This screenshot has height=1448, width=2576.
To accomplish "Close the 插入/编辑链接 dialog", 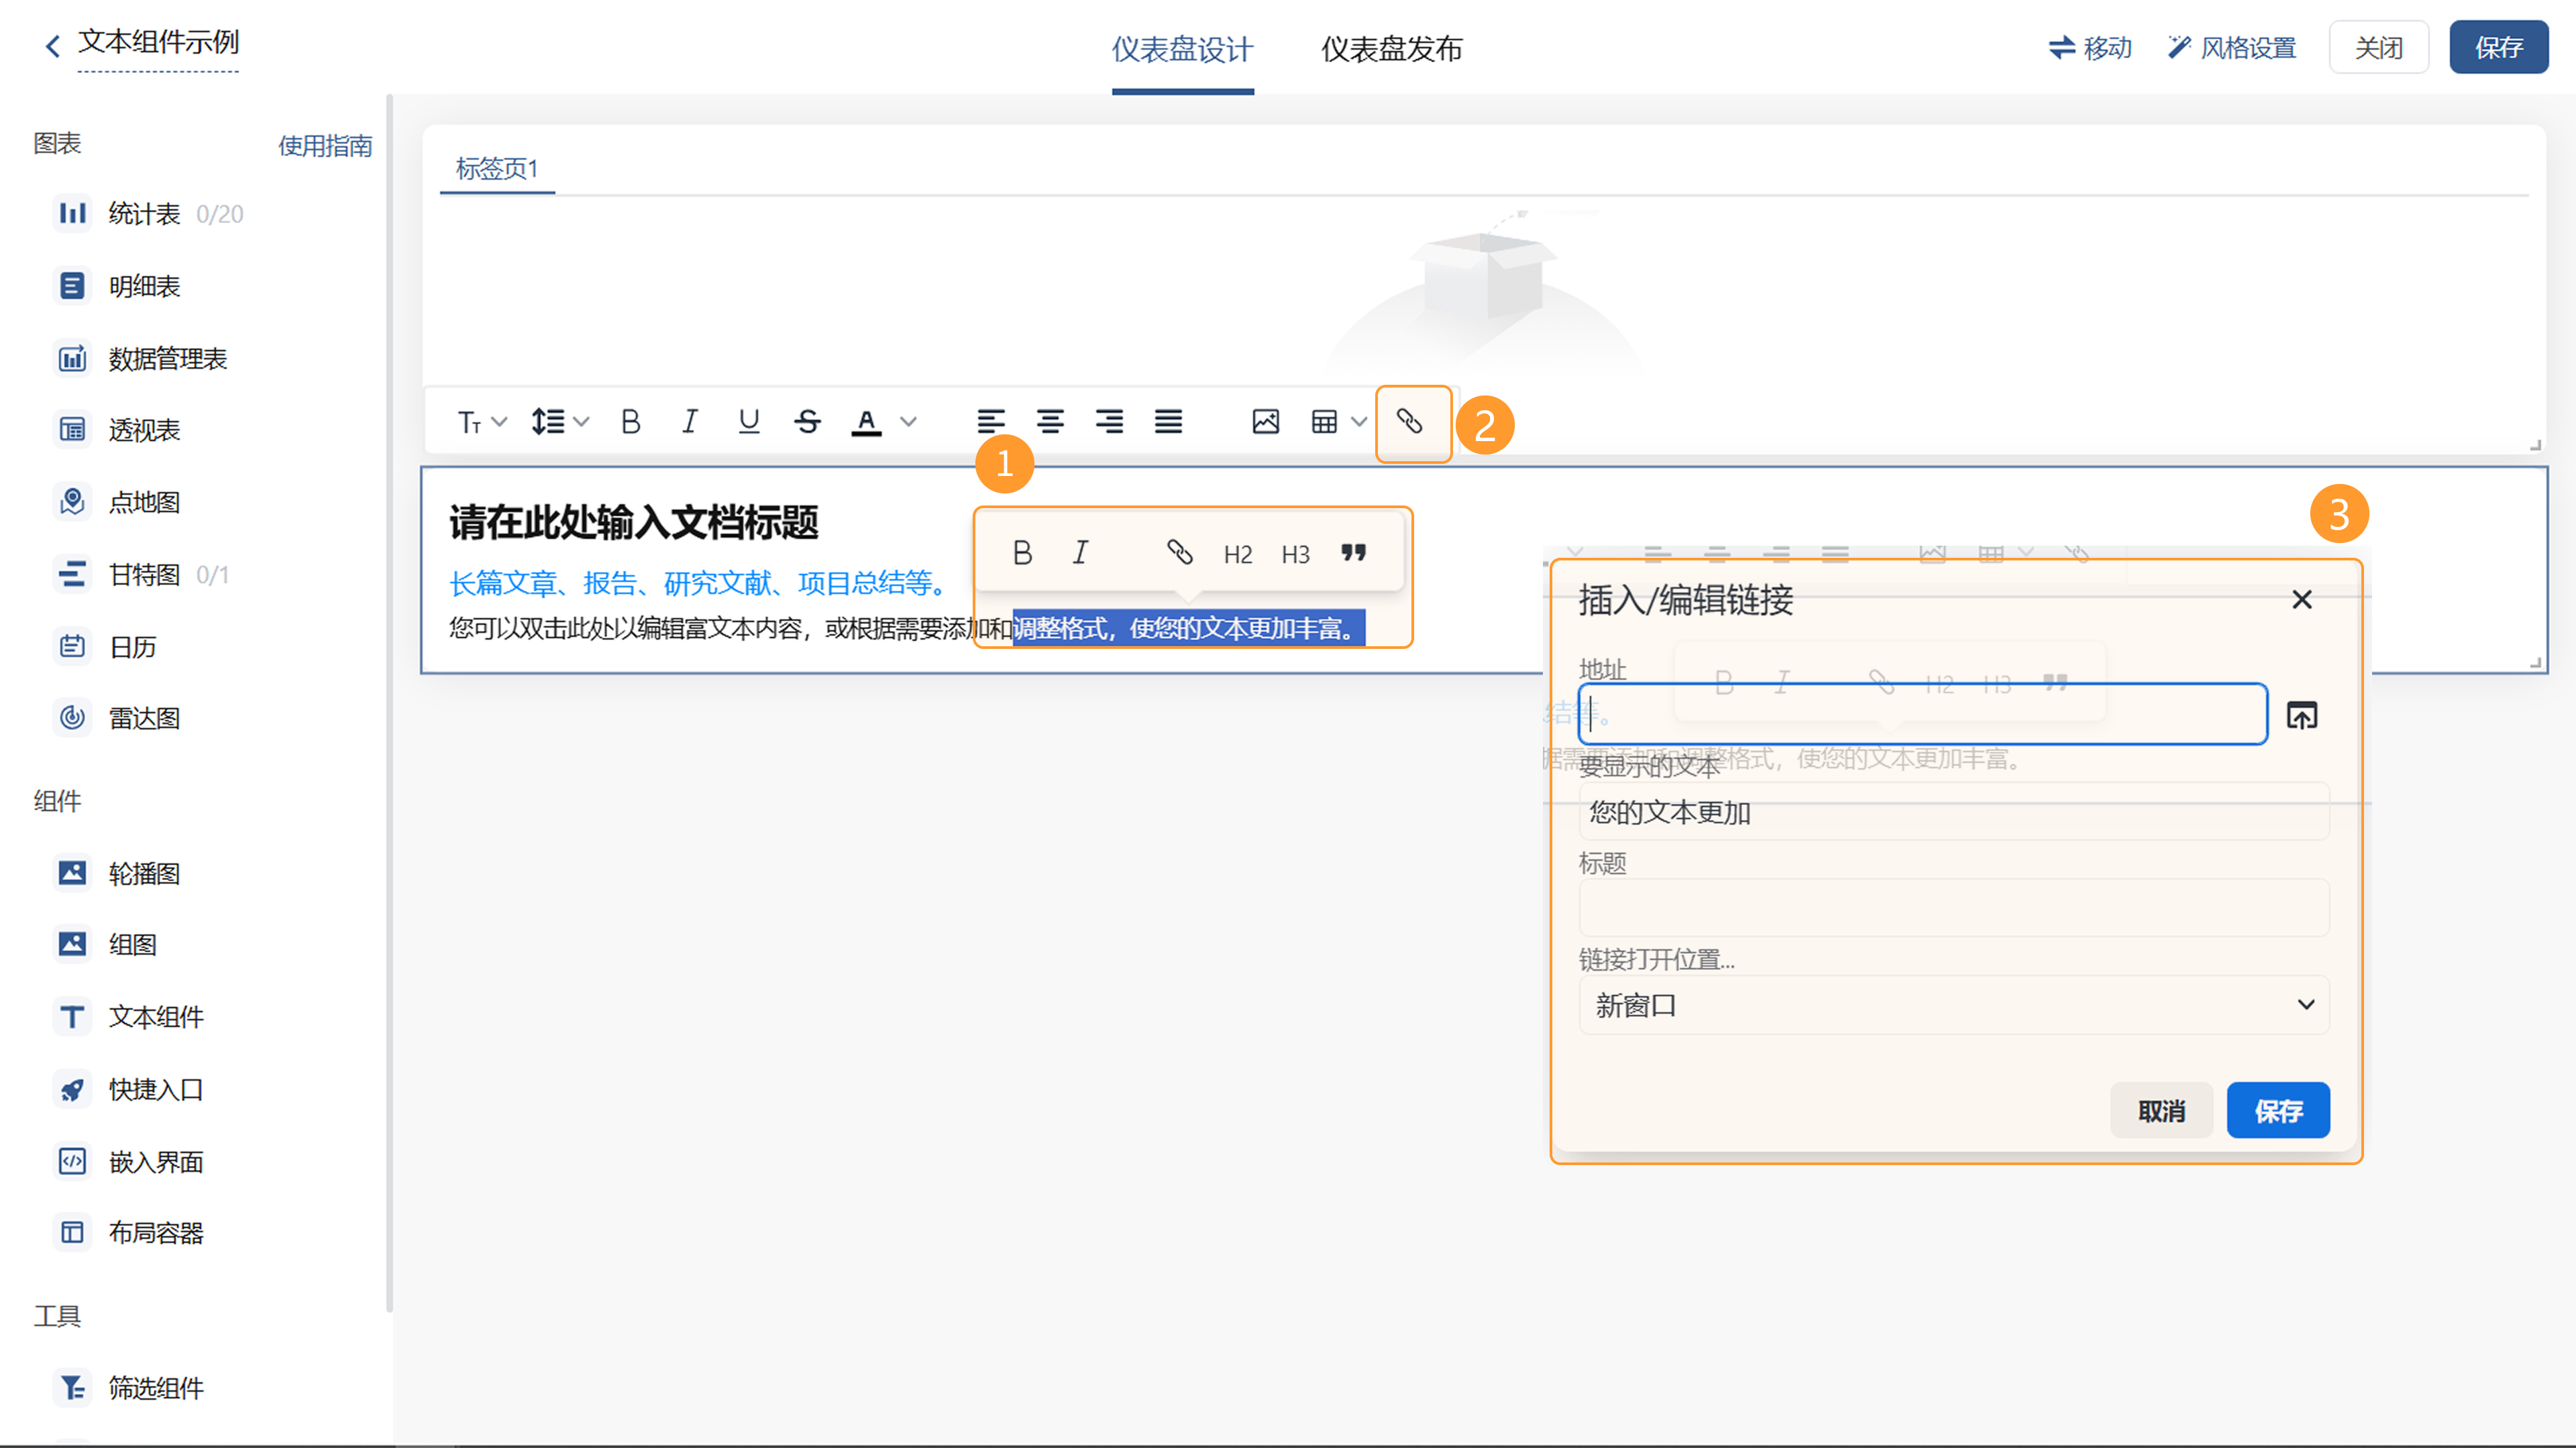I will pos(2302,599).
